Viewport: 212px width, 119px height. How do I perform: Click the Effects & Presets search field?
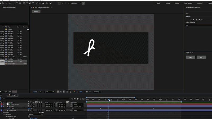pyautogui.click(x=199, y=25)
